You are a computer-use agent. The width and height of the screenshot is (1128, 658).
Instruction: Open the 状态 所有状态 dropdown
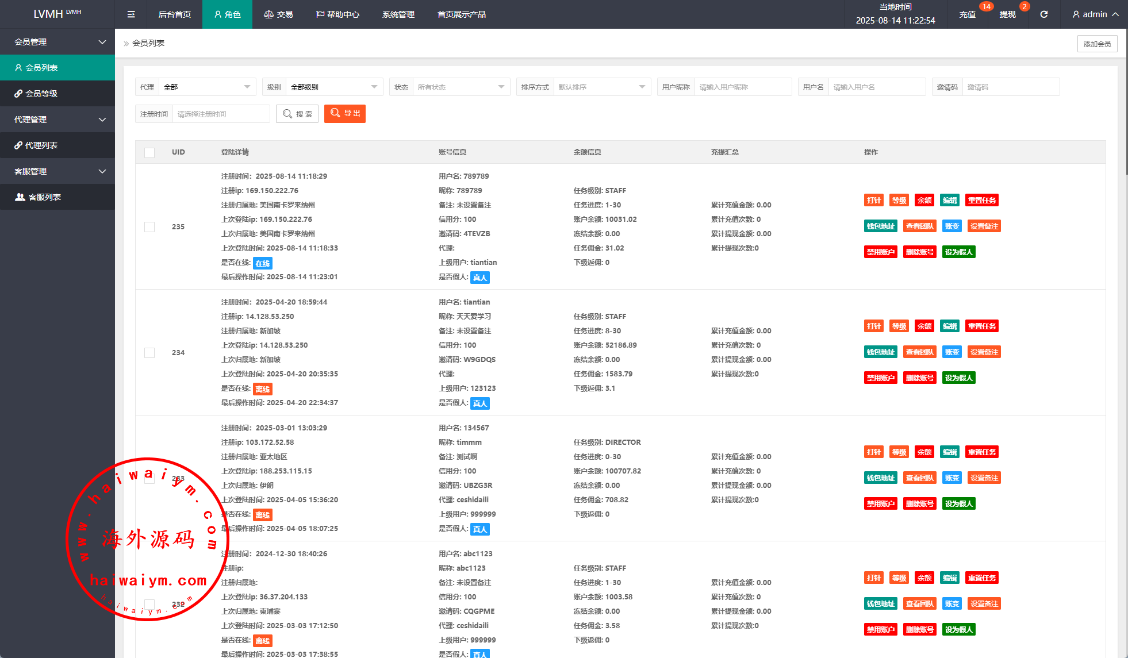tap(461, 87)
